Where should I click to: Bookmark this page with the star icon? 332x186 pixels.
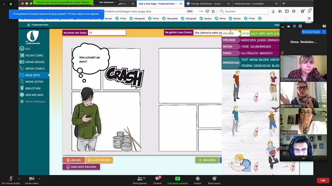click(x=213, y=11)
